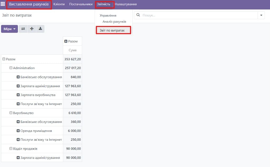Click the value 6 000,00
270x167 pixels.
click(x=74, y=131)
